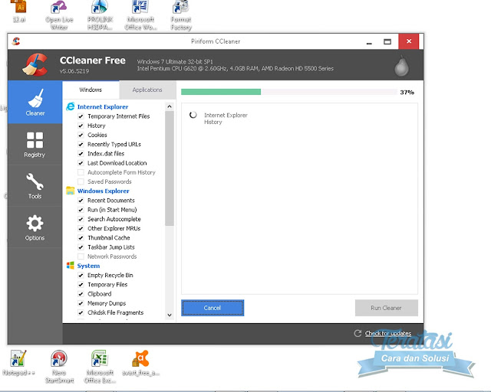Open Microsoft Office Word desktop shortcut

(x=140, y=15)
